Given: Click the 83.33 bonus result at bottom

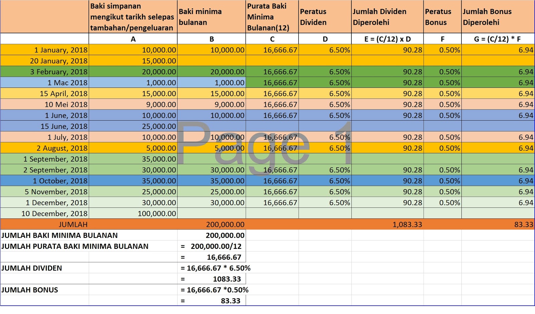Looking at the screenshot, I should tap(211, 301).
